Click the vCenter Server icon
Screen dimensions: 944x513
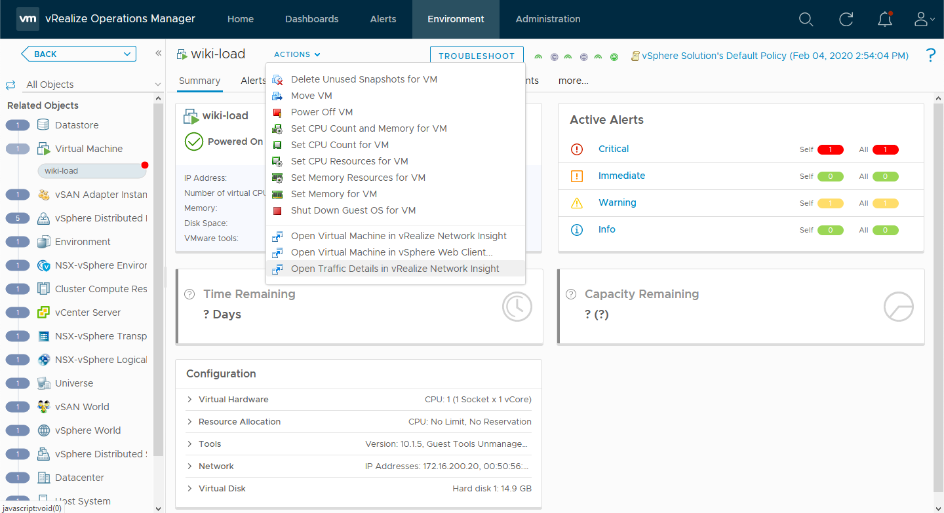point(43,313)
